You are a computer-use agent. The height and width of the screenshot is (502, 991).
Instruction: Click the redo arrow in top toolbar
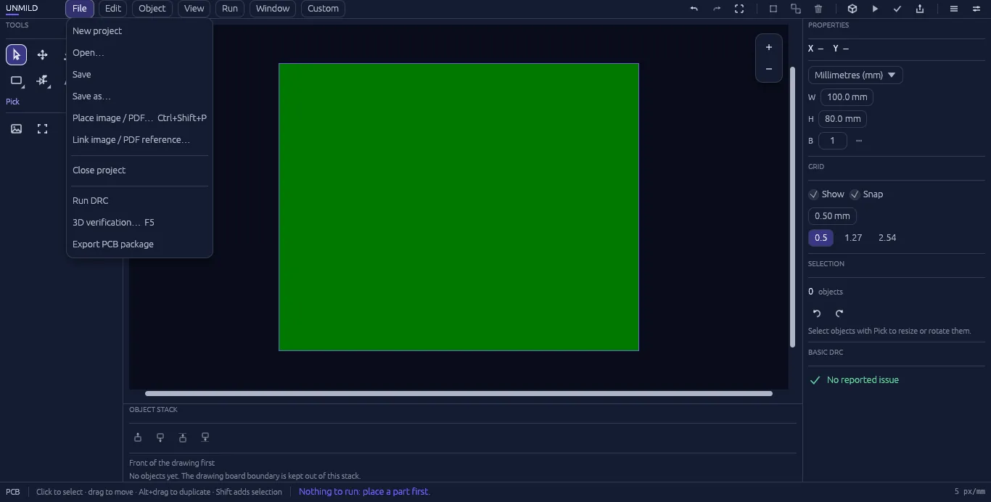(x=717, y=9)
